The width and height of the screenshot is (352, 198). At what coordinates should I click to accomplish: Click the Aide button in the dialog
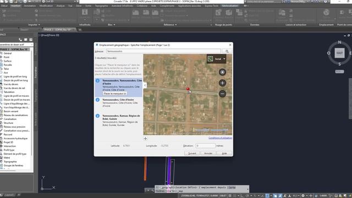click(224, 153)
